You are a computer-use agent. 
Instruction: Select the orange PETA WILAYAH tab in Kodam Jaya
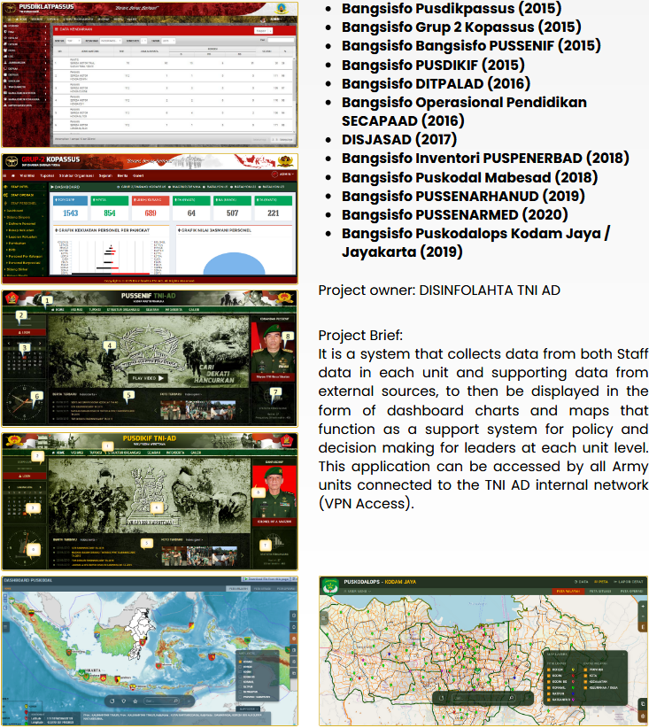point(568,591)
